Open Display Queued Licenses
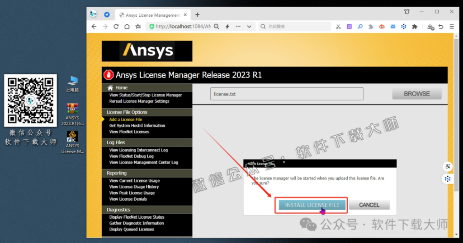The image size is (463, 243). (x=132, y=229)
